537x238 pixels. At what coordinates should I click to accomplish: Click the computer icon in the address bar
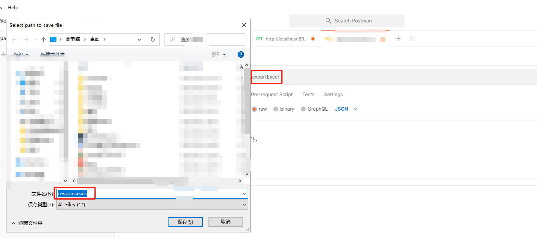53,39
